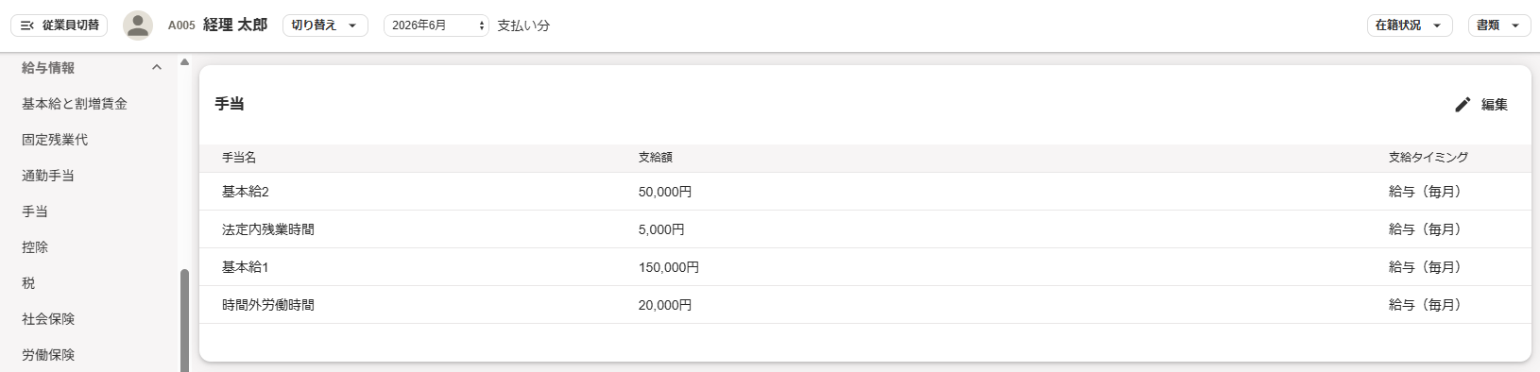The image size is (1540, 372).
Task: Click the 基本給2 allowance row
Action: click(x=865, y=192)
